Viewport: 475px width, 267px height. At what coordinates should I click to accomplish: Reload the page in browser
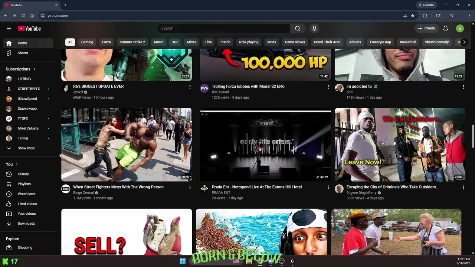23,16
